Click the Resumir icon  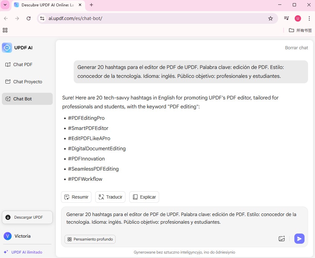click(67, 197)
